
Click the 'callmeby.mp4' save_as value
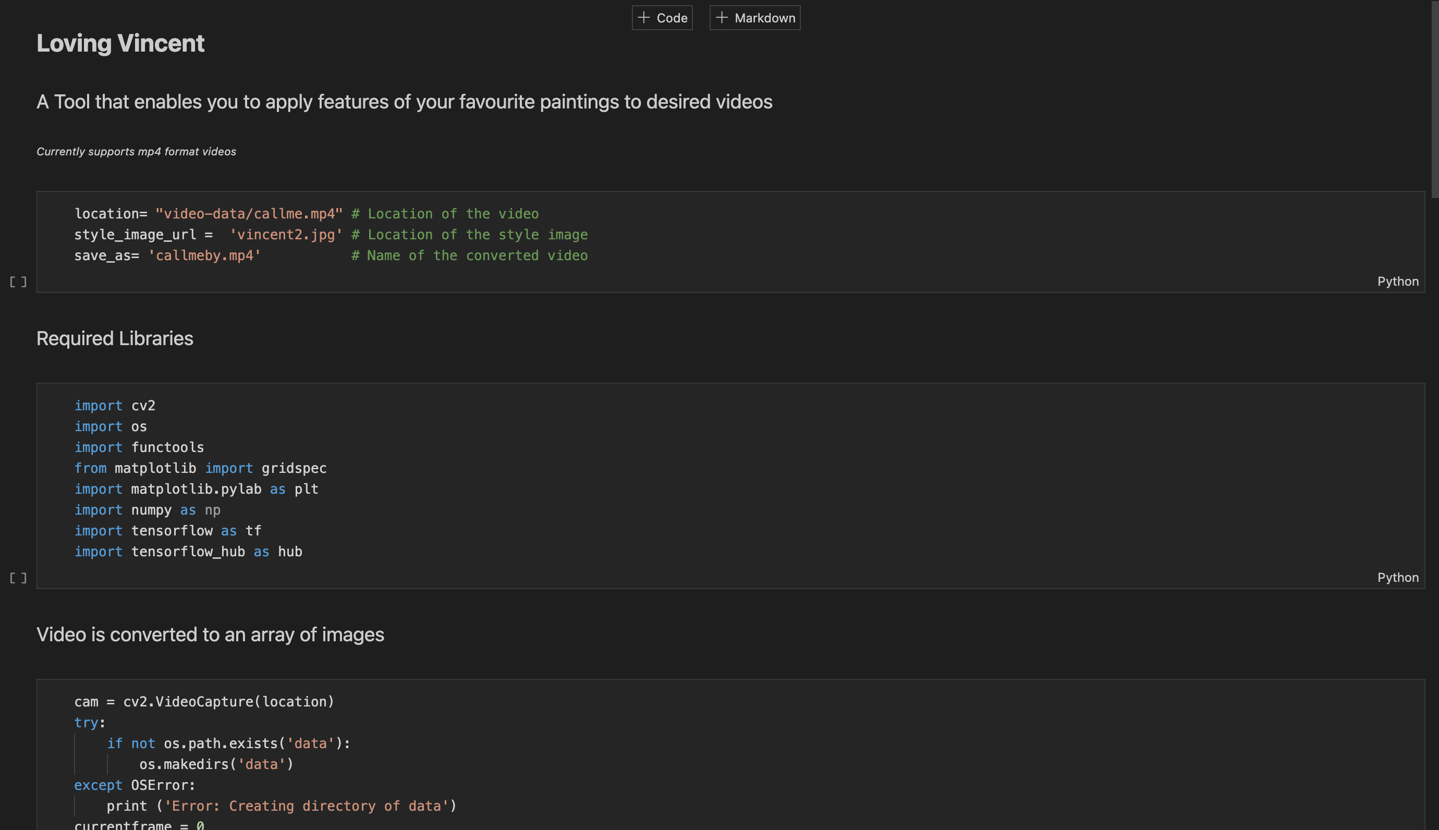(204, 255)
